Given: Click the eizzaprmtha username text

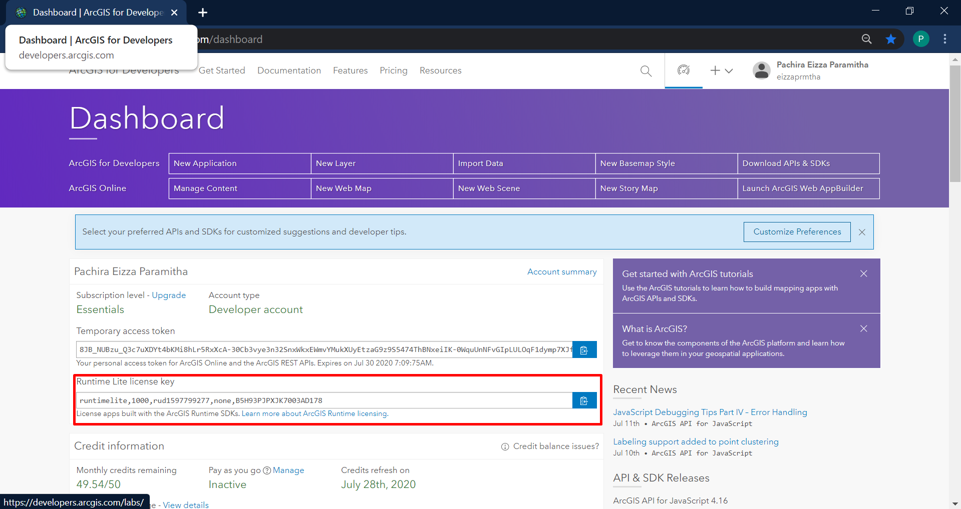Looking at the screenshot, I should tap(798, 77).
